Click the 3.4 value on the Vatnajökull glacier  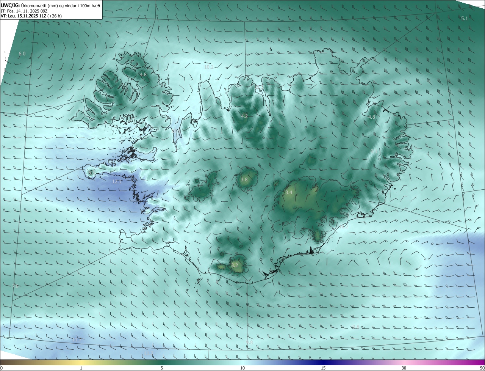289,193
